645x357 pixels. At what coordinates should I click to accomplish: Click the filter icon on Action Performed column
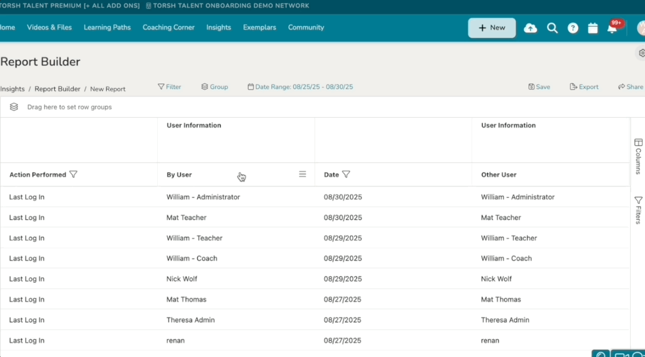[73, 174]
